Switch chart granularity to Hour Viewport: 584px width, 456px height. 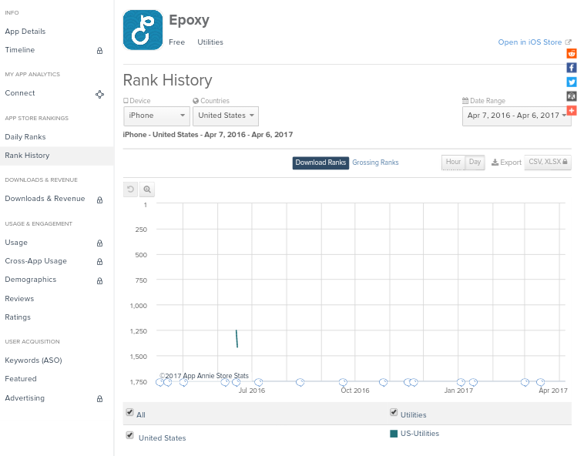(x=453, y=162)
